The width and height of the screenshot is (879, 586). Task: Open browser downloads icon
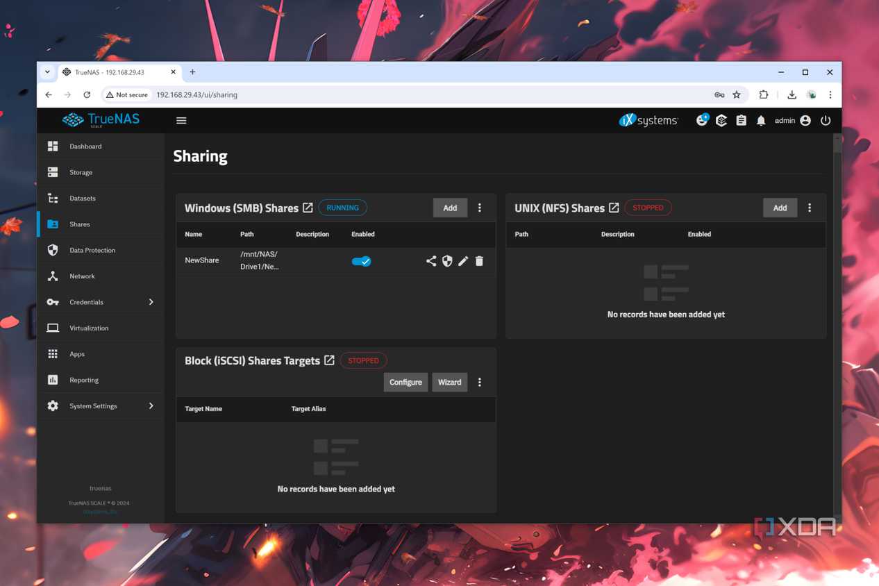coord(792,94)
